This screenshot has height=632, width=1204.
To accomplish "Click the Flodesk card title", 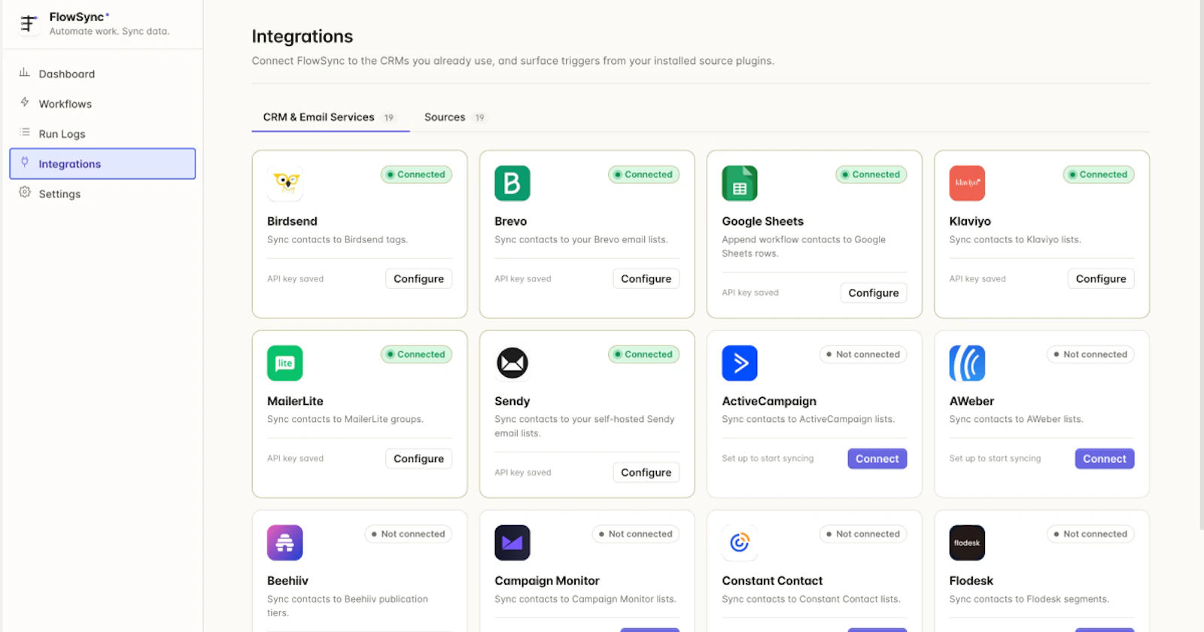I will (971, 581).
